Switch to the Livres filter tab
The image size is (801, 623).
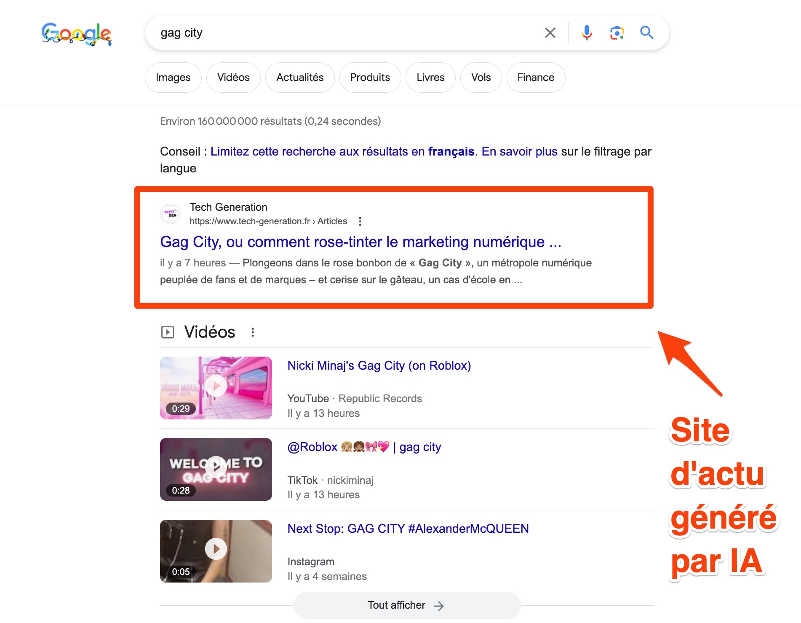pyautogui.click(x=430, y=78)
